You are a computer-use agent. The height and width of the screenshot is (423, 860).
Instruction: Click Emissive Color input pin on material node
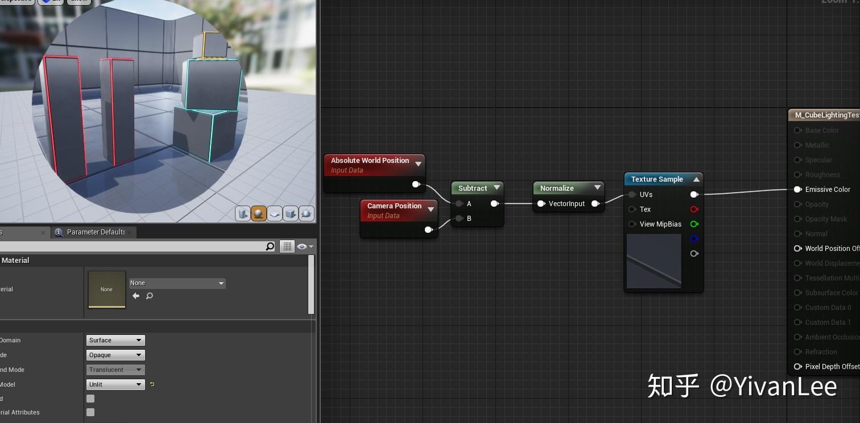click(797, 190)
